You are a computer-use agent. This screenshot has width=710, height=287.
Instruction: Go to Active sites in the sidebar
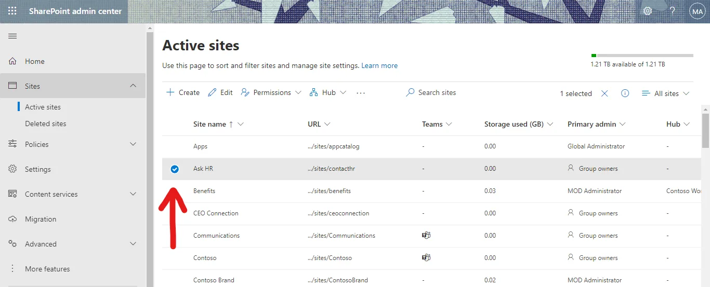pyautogui.click(x=43, y=107)
